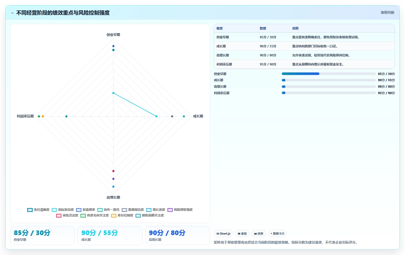The image size is (405, 255).
Task: Click the red data point on 高增长期 axis
Action: [113, 171]
